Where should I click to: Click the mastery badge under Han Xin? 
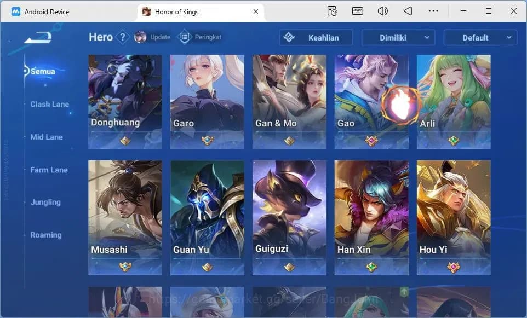(371, 267)
